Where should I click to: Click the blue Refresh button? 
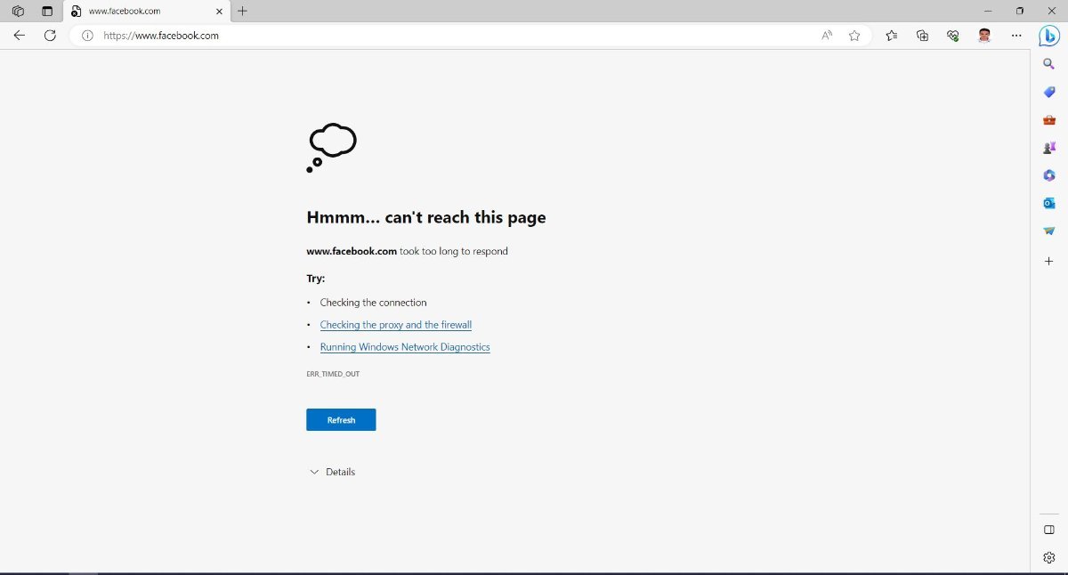coord(341,420)
